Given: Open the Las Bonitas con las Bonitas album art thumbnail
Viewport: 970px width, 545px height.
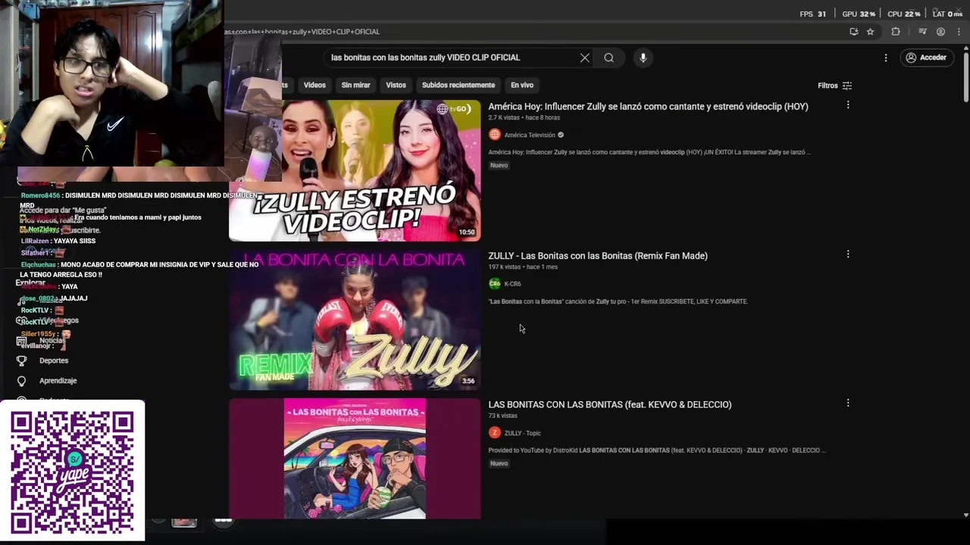Looking at the screenshot, I should tap(355, 459).
